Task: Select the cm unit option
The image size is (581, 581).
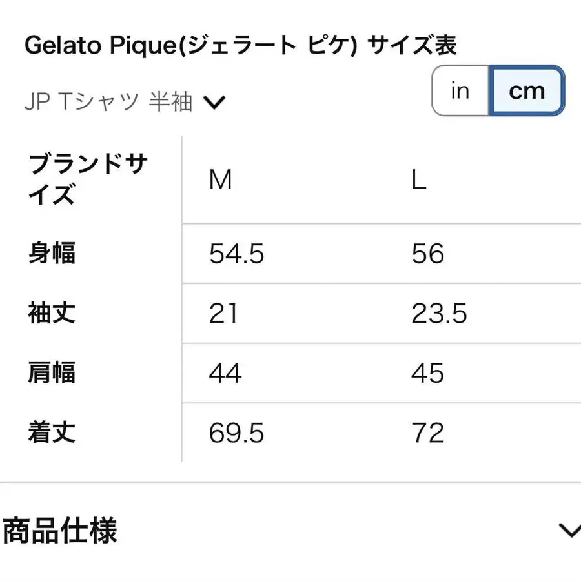Action: [x=527, y=91]
